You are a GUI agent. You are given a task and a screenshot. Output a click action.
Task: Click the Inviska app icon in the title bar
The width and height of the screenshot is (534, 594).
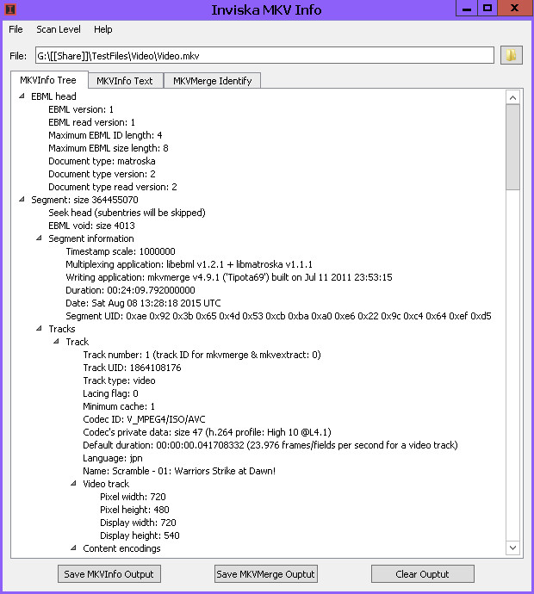coord(10,9)
